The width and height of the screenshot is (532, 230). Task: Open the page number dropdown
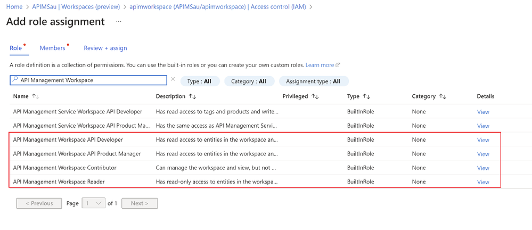(x=94, y=203)
